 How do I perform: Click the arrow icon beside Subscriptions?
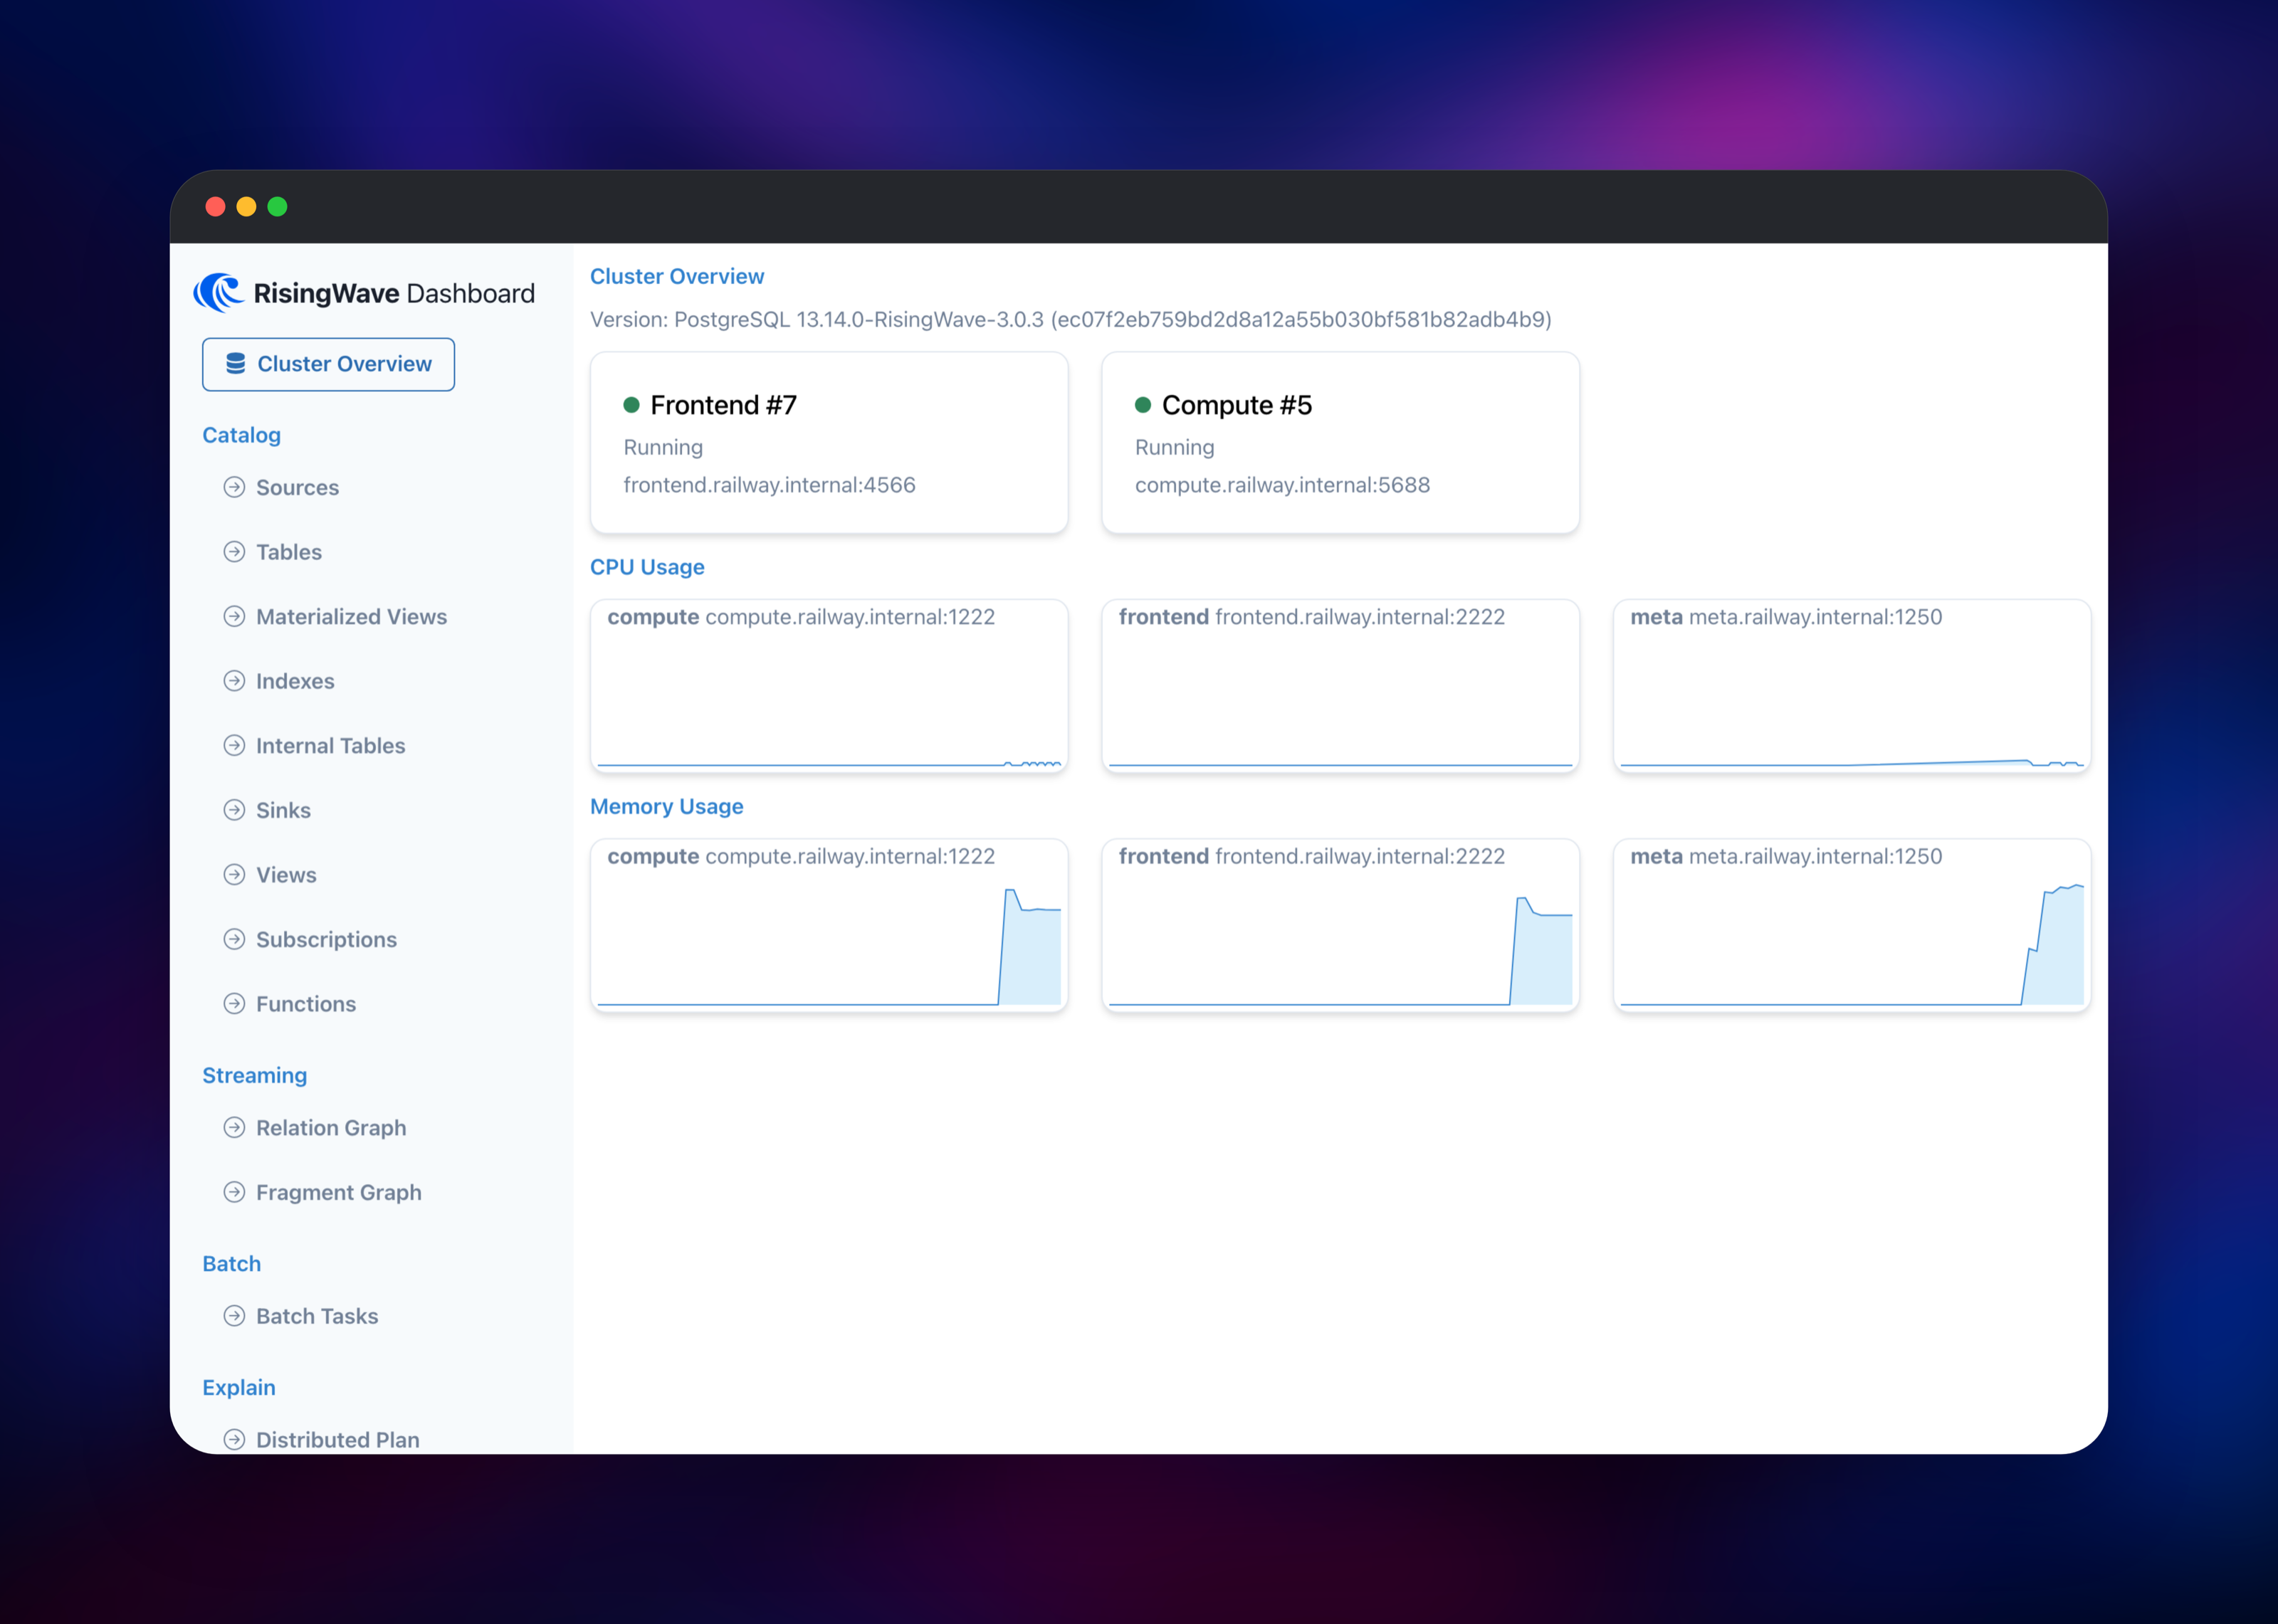[234, 939]
